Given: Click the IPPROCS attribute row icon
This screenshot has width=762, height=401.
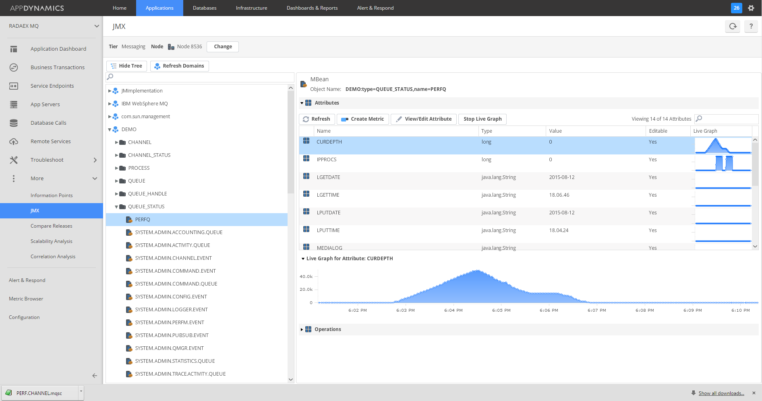Looking at the screenshot, I should (x=306, y=158).
